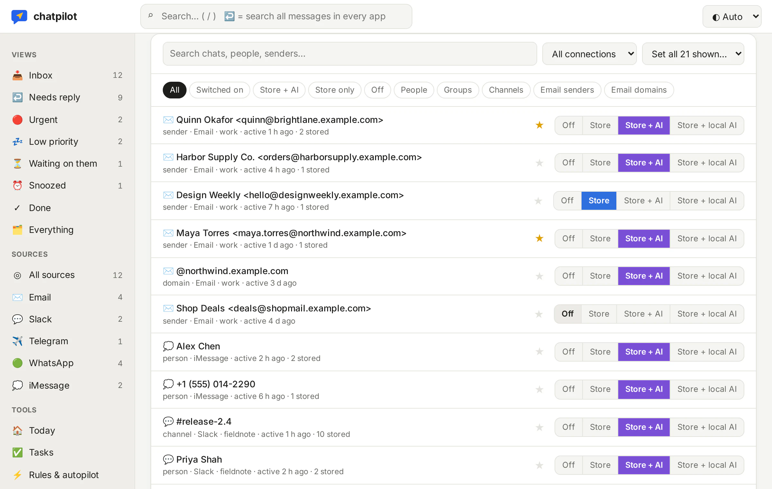Focus the global Search messages field
The width and height of the screenshot is (772, 489).
click(276, 16)
